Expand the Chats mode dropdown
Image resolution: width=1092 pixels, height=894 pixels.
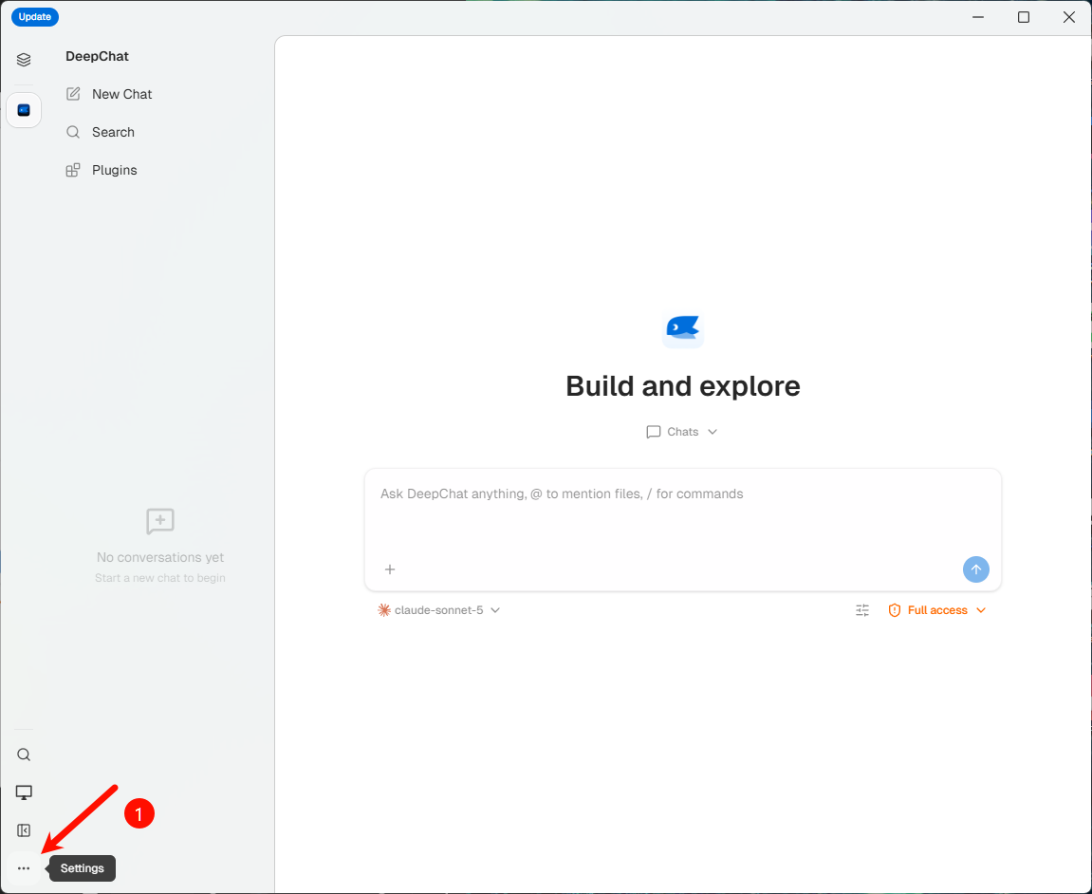[682, 432]
